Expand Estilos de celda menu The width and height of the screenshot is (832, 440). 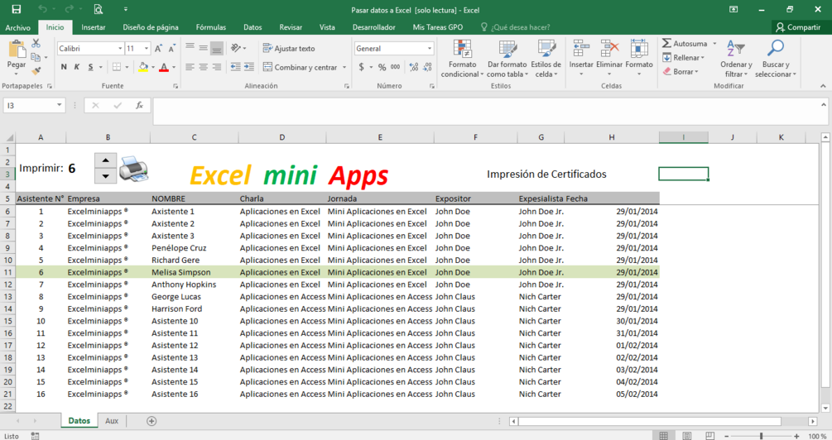pos(546,59)
